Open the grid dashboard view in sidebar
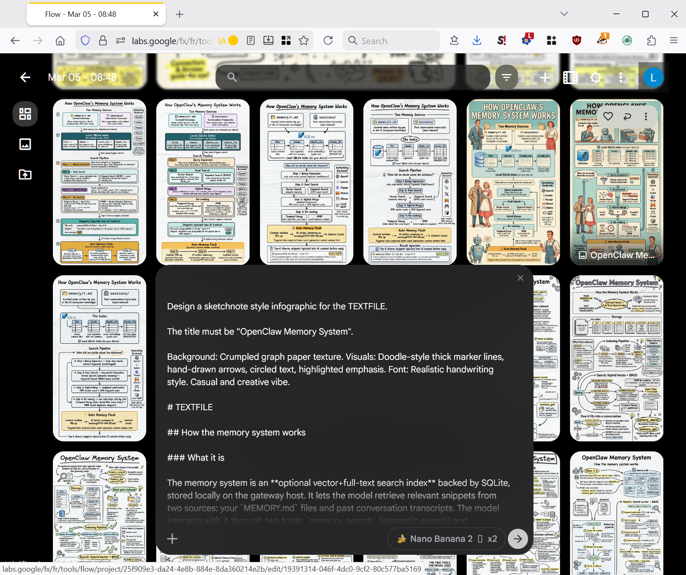 (x=25, y=114)
